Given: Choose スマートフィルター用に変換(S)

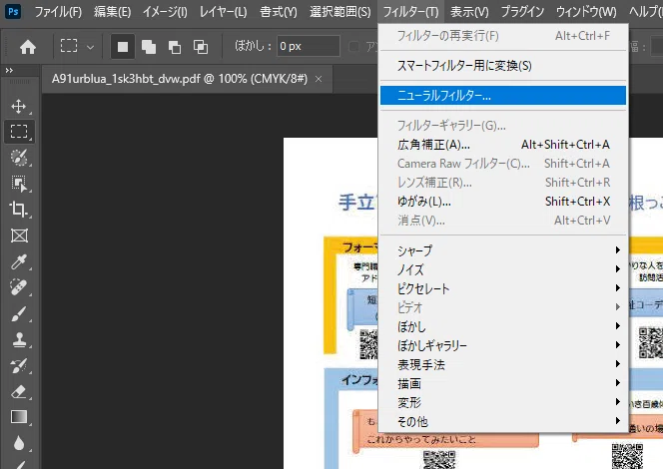Looking at the screenshot, I should (503, 66).
